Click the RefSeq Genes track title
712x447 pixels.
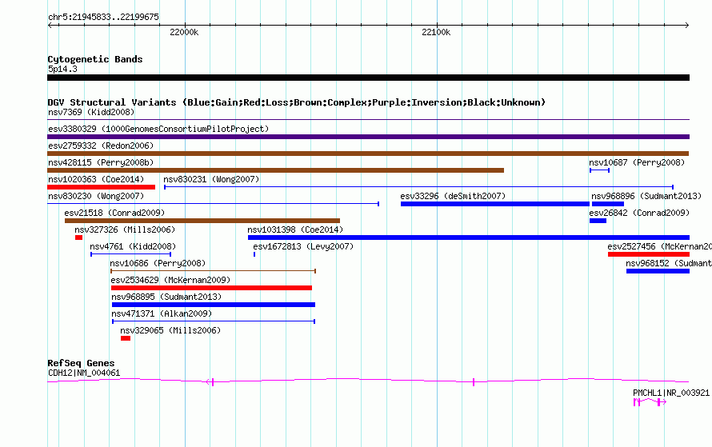[81, 363]
